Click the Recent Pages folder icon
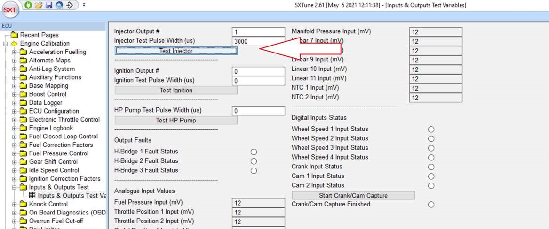 [15, 35]
